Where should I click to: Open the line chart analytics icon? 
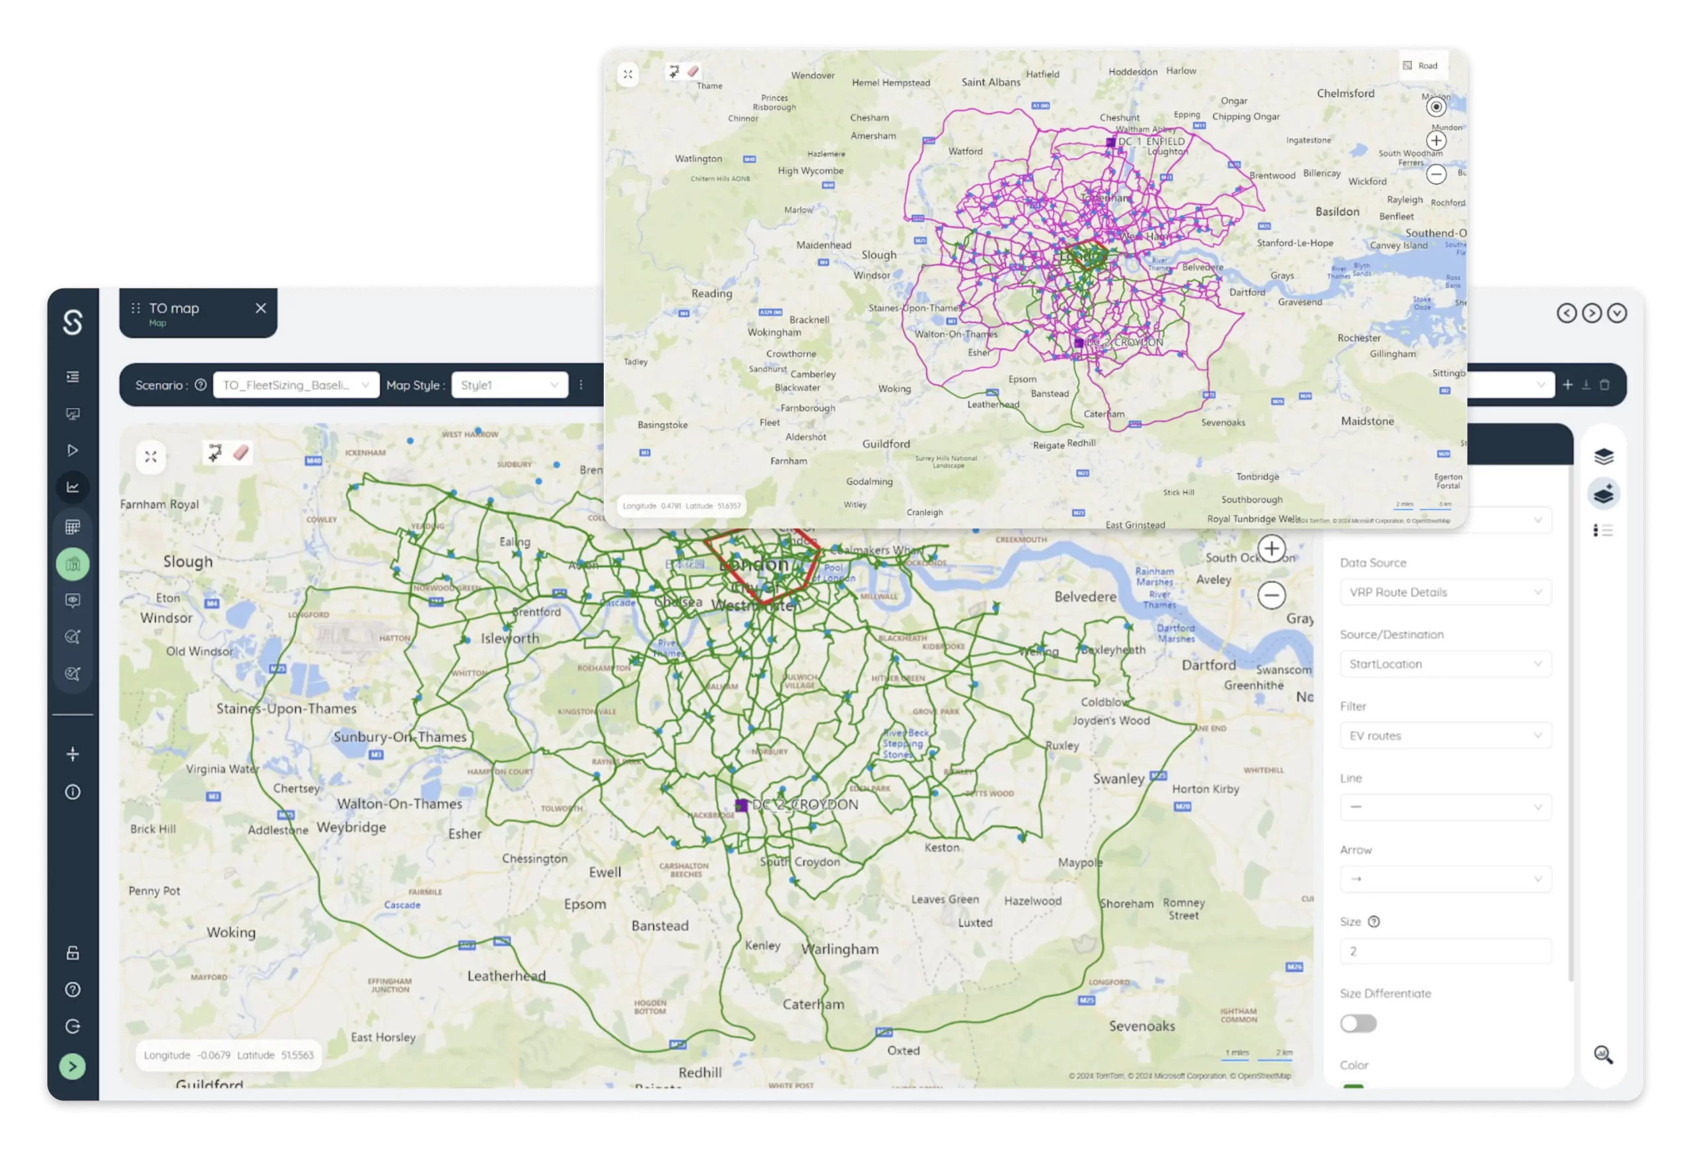coord(73,487)
